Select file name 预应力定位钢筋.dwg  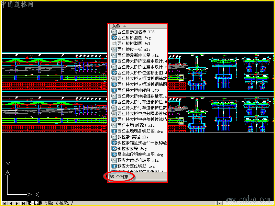click(x=136, y=166)
